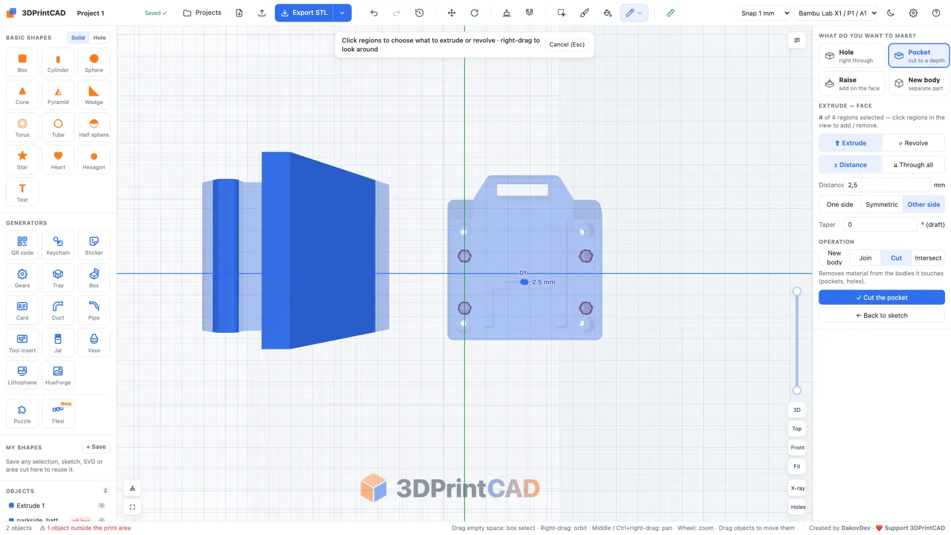Image resolution: width=951 pixels, height=535 pixels.
Task: Click Cut the pocket button
Action: (x=881, y=297)
